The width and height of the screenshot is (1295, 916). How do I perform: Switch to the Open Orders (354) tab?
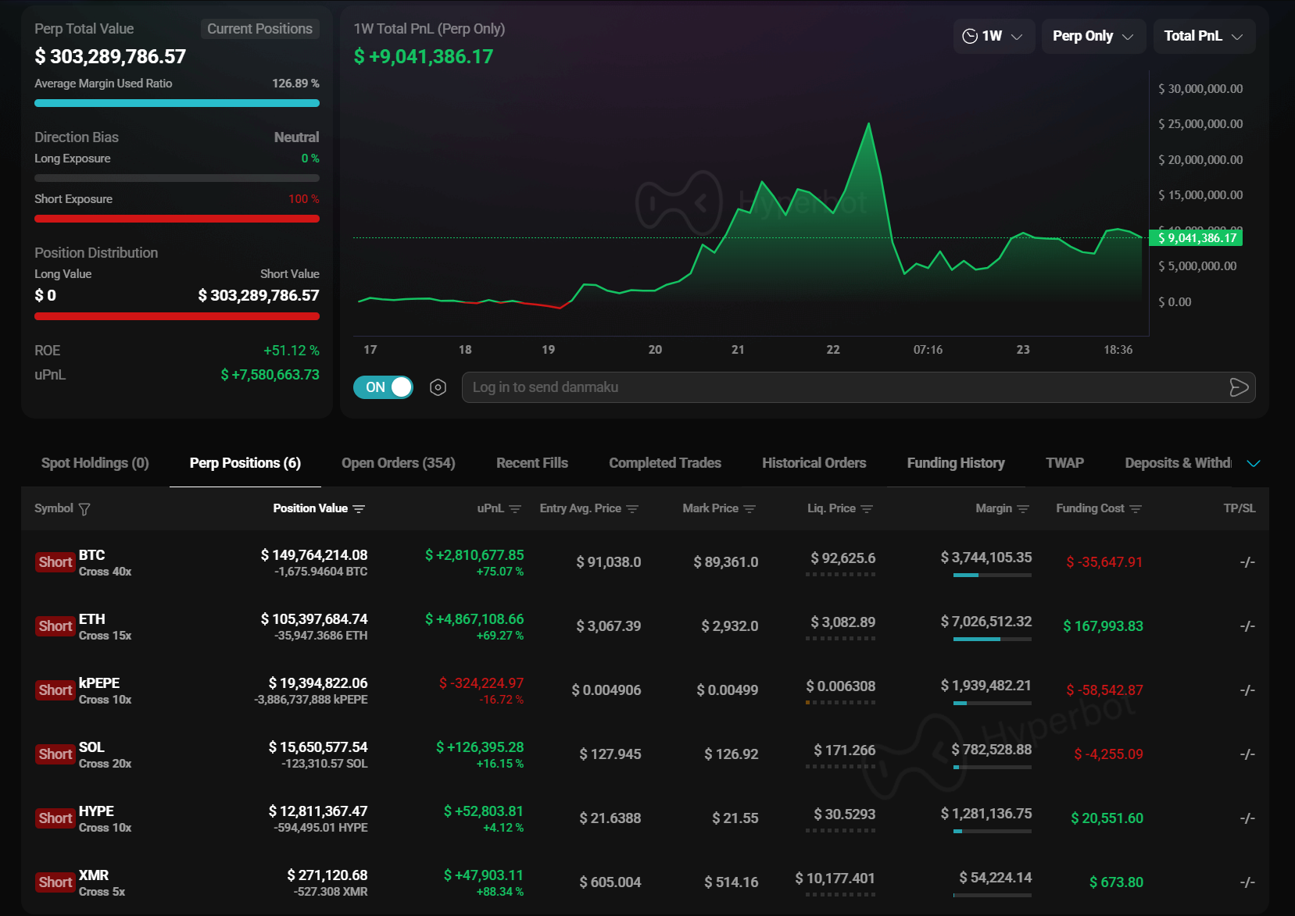[x=398, y=463]
